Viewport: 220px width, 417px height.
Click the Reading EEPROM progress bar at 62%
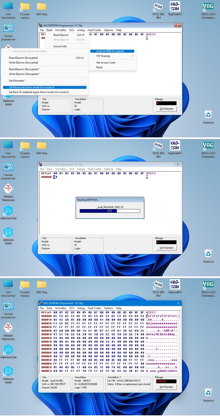(x=110, y=211)
